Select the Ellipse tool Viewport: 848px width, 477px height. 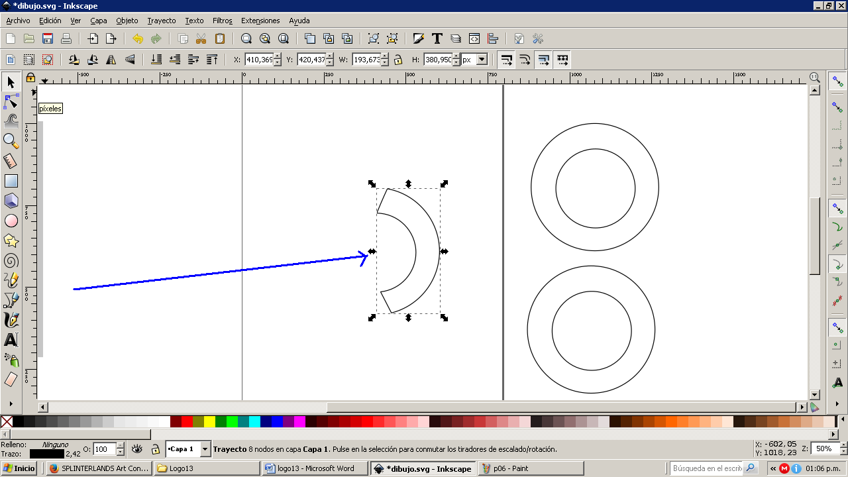11,221
